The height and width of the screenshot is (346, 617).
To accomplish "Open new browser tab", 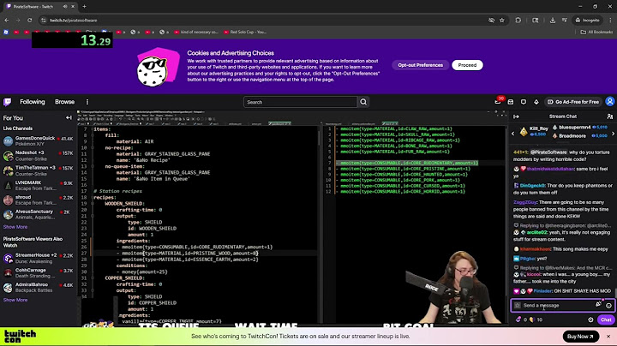I will click(x=84, y=6).
